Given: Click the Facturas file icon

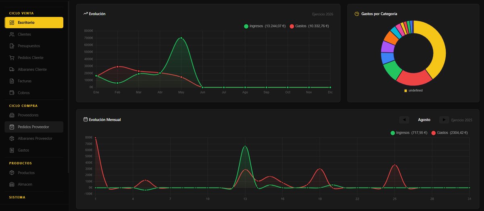Looking at the screenshot, I should click(12, 81).
